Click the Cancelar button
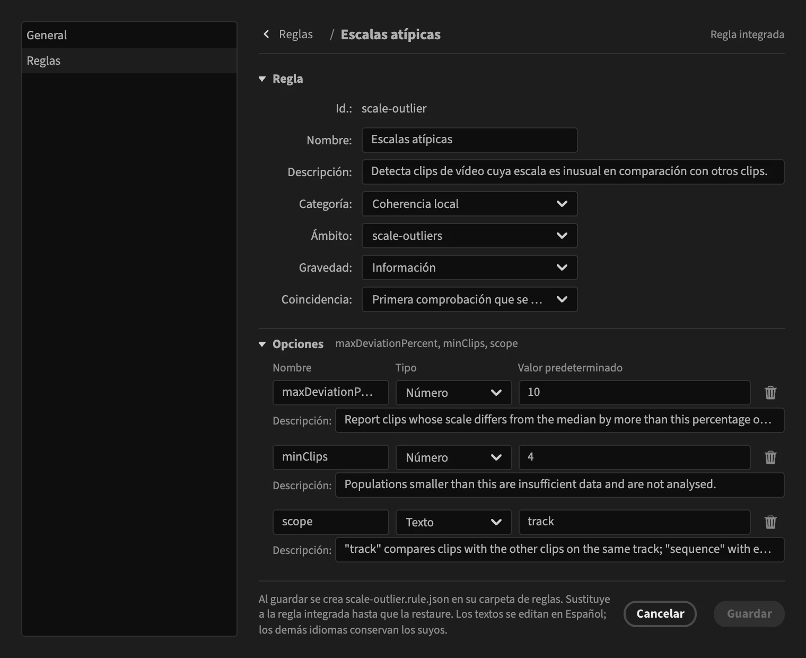The image size is (806, 658). [x=660, y=614]
